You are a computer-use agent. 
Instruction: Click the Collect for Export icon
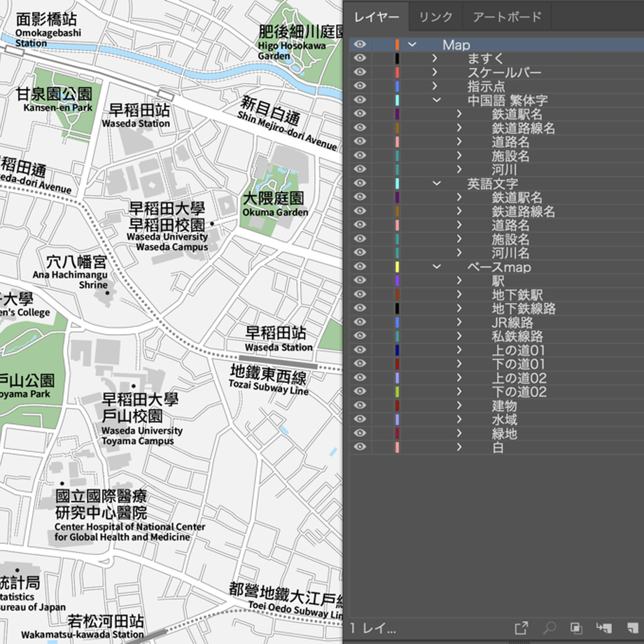point(521,628)
